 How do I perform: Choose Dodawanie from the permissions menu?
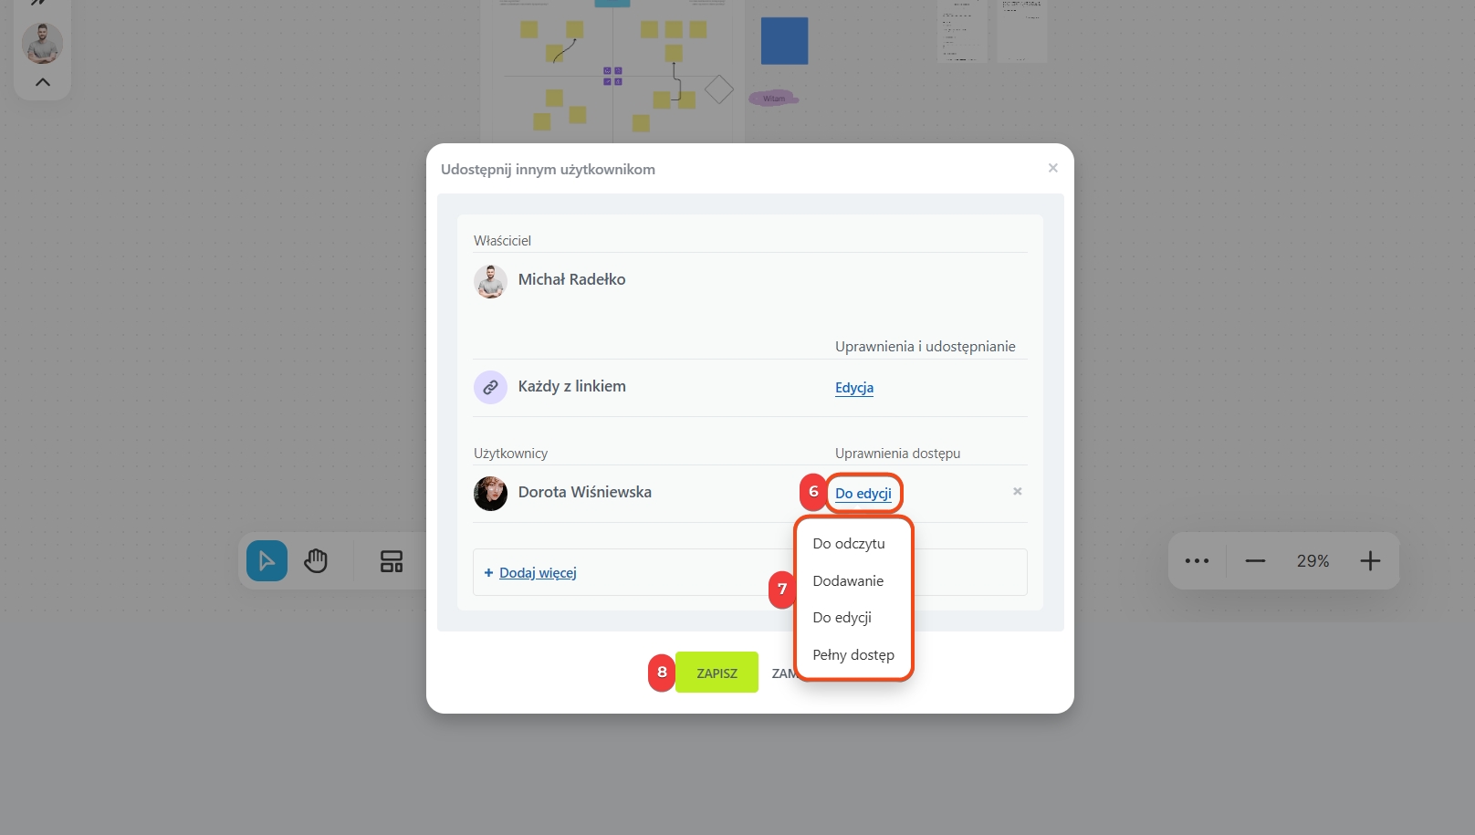click(848, 580)
